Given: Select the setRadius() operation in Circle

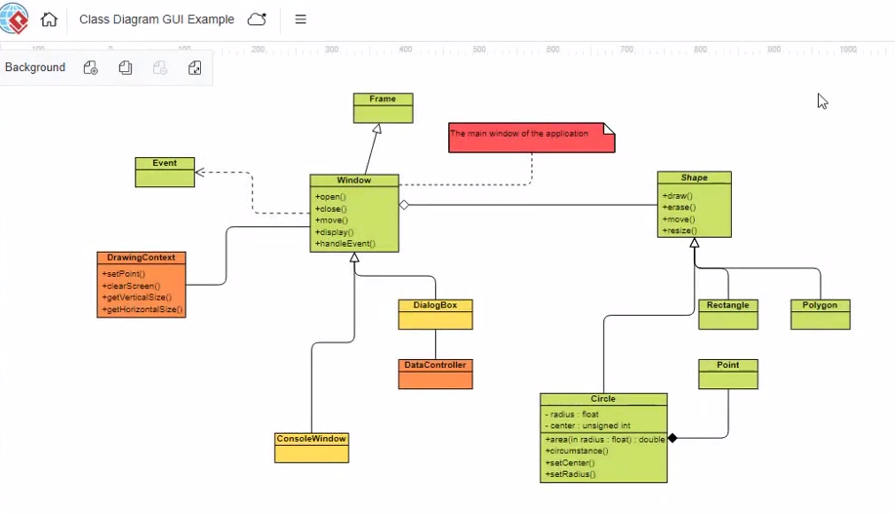Looking at the screenshot, I should [572, 475].
